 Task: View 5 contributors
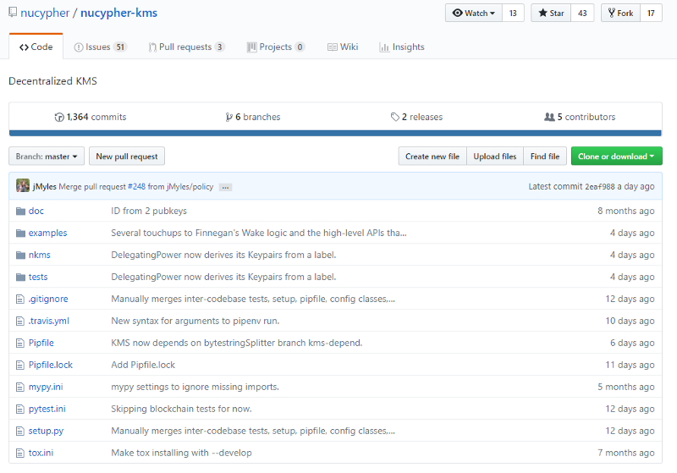pyautogui.click(x=580, y=117)
